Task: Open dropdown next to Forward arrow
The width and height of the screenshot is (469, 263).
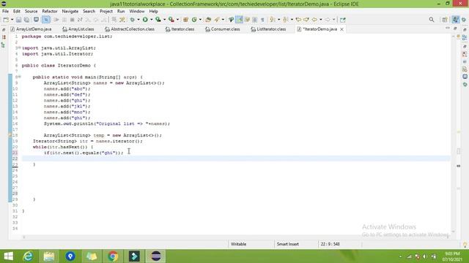Action: pos(334,20)
